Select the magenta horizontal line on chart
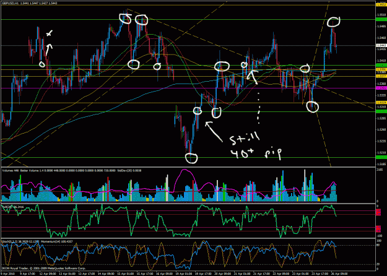The image size is (387, 276). pyautogui.click(x=188, y=88)
